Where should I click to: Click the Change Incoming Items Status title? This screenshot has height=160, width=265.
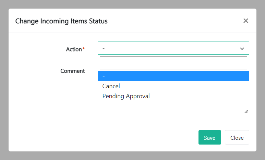point(61,21)
